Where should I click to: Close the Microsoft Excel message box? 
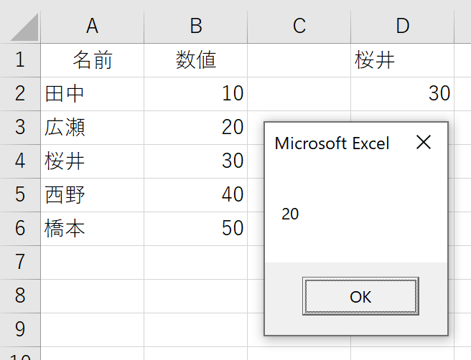click(424, 142)
